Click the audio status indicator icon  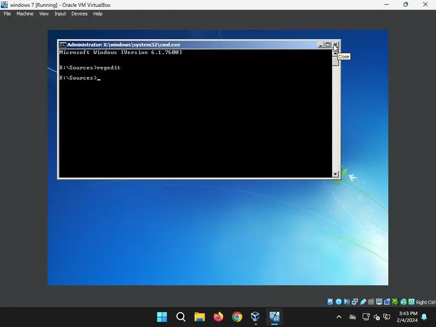(x=347, y=302)
